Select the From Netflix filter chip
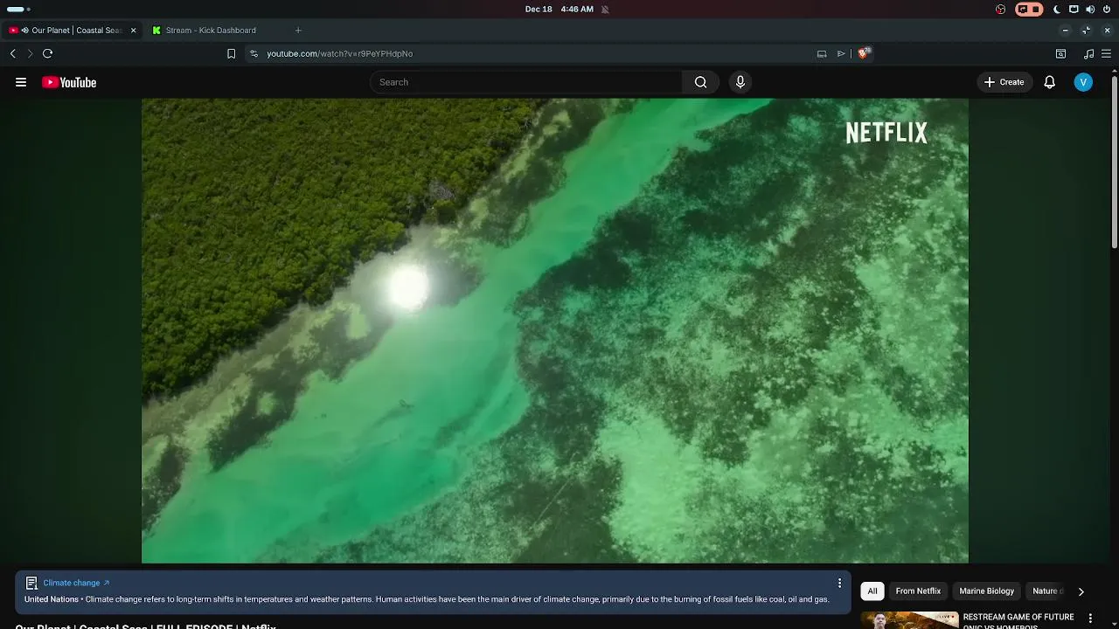The height and width of the screenshot is (629, 1119). coord(918,591)
